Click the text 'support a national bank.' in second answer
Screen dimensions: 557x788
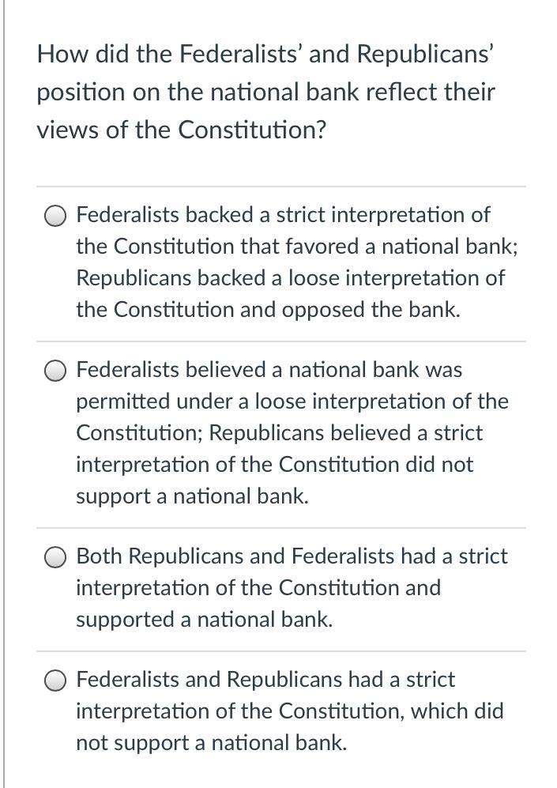pos(192,496)
